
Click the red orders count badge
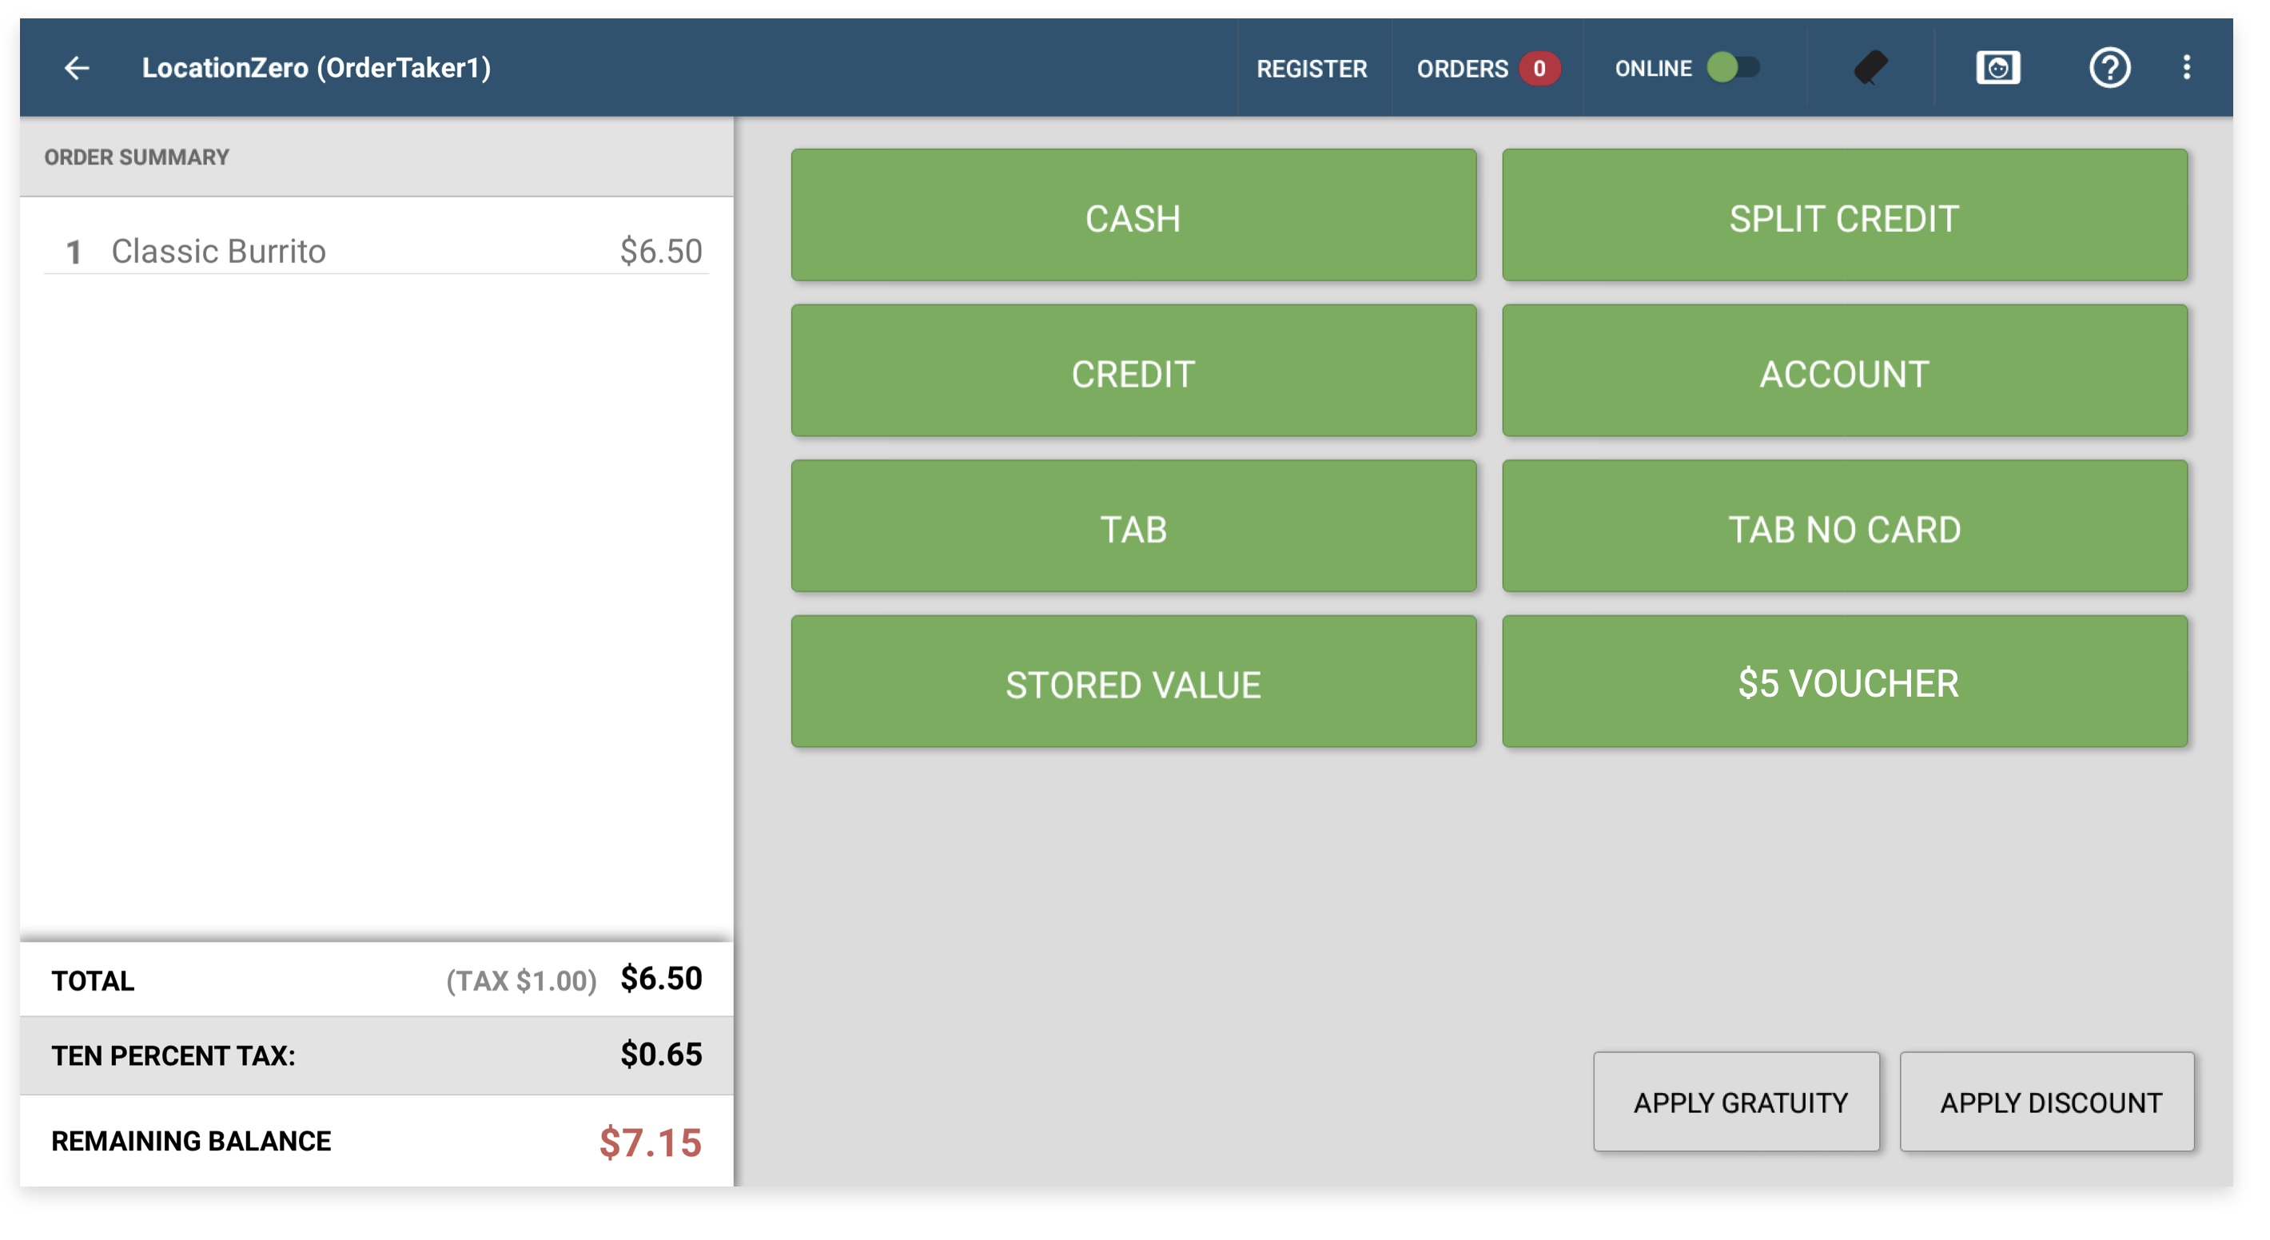pyautogui.click(x=1539, y=69)
